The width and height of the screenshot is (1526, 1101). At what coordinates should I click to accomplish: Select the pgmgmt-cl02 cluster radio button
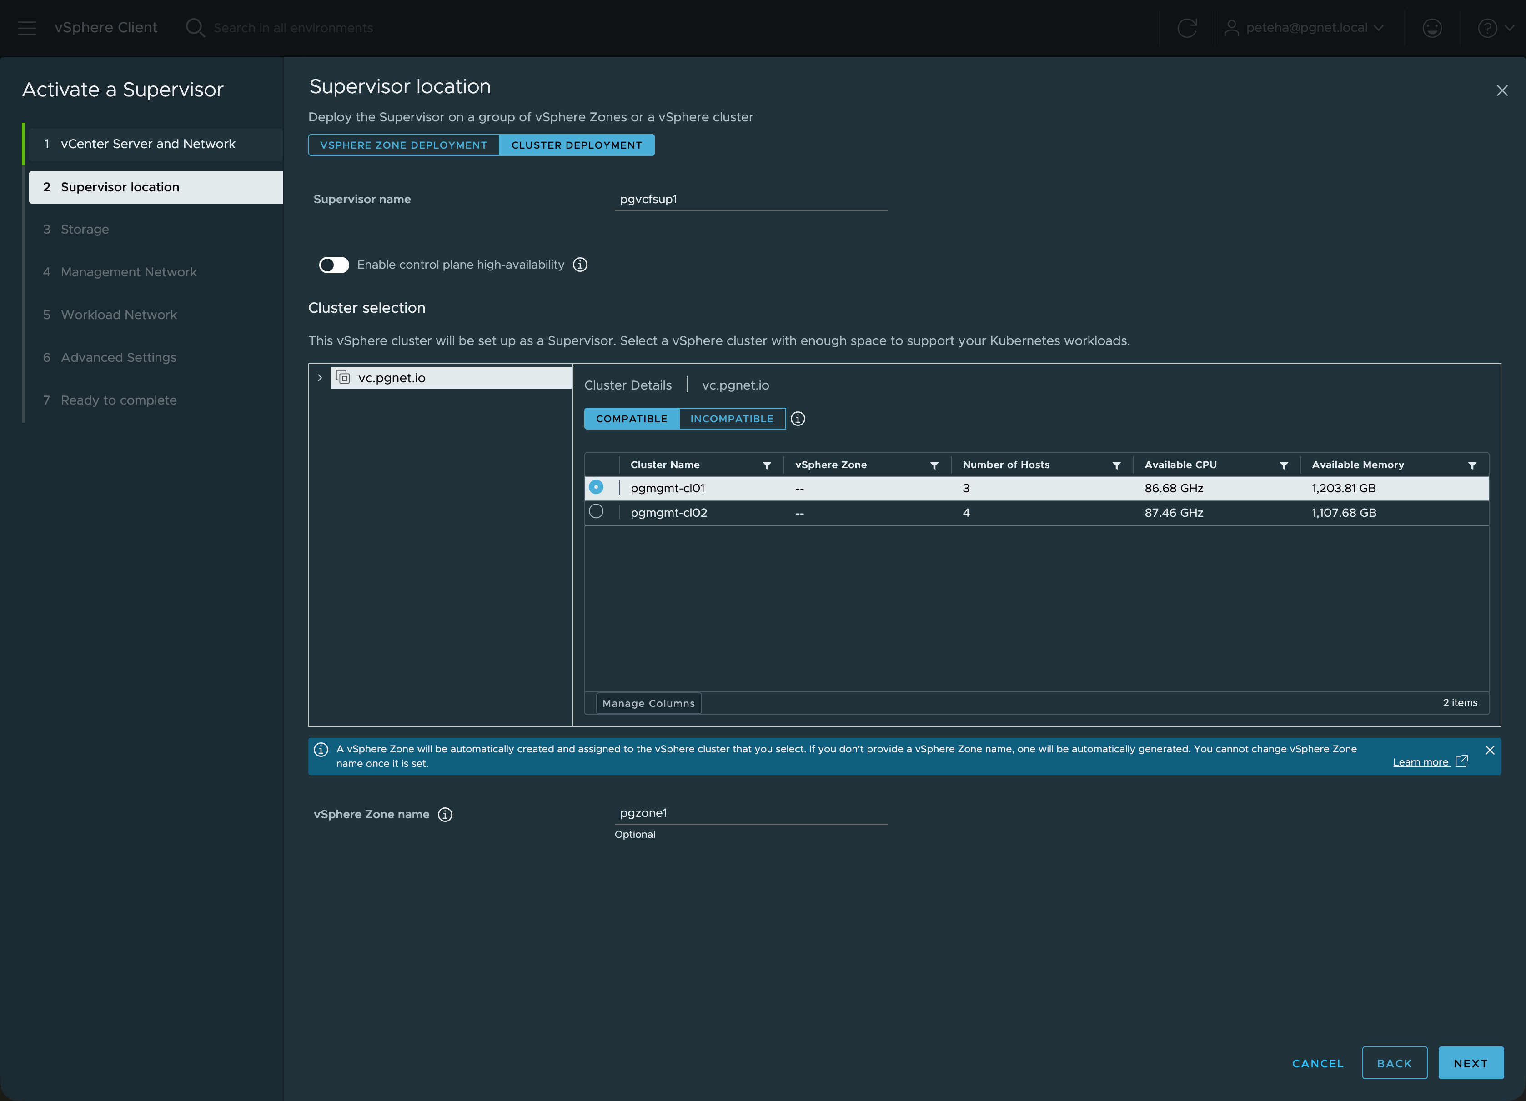click(596, 511)
